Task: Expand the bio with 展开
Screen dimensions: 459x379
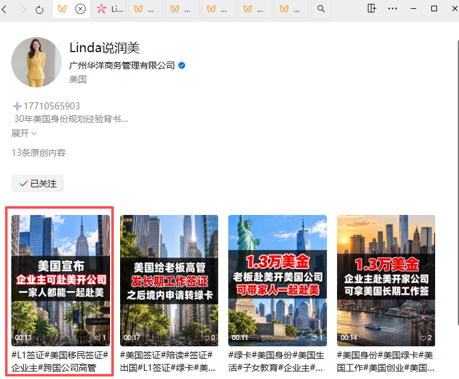Action: pos(24,133)
